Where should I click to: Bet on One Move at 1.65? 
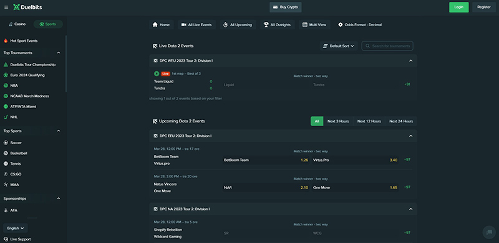click(355, 187)
